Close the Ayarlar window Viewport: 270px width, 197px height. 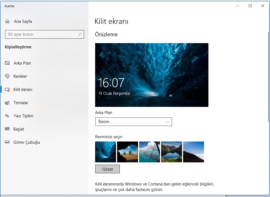point(263,6)
